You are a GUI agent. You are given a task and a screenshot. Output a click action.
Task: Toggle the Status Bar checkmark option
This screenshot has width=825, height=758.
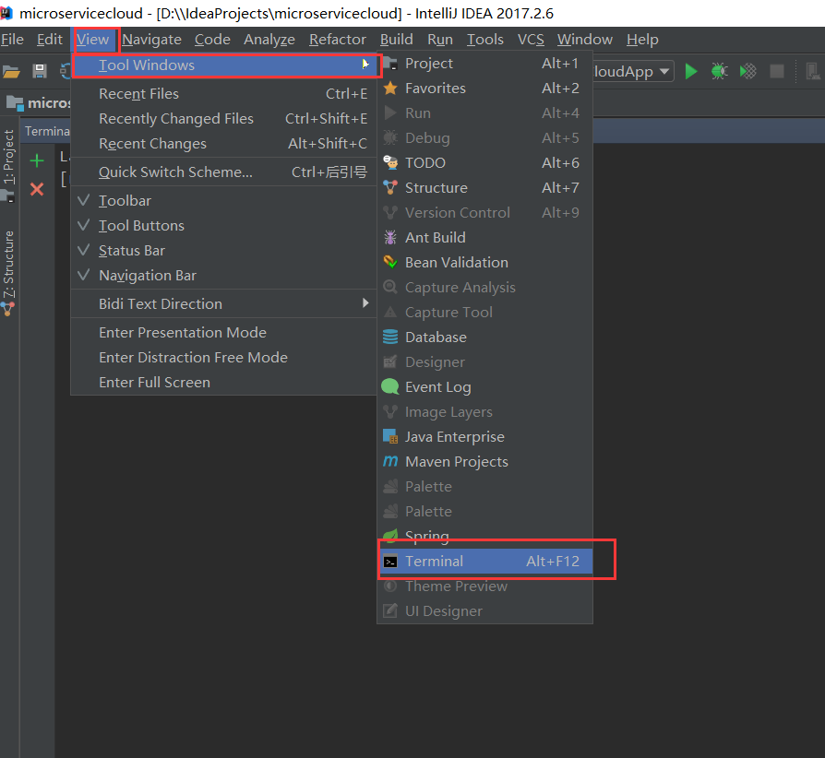[x=223, y=251]
